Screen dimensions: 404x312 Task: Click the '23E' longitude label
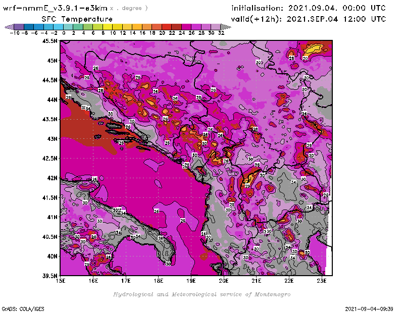coord(322,281)
